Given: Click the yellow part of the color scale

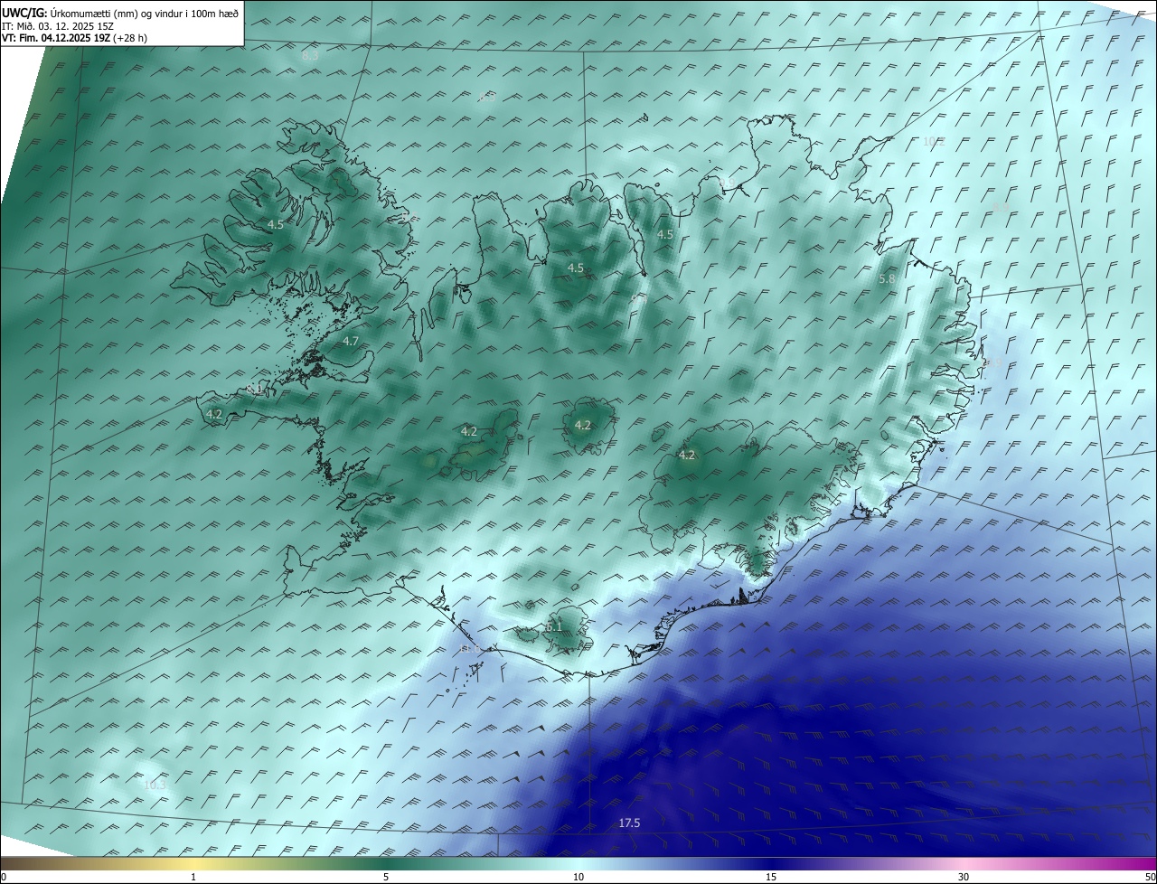Looking at the screenshot, I should click(x=194, y=863).
